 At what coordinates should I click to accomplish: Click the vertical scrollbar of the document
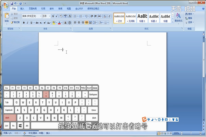[204, 60]
